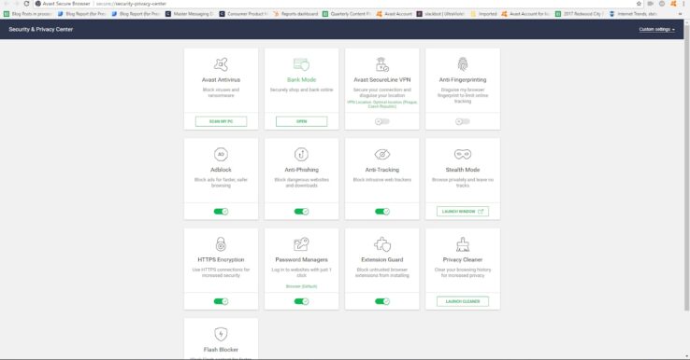Disable the HTTPS Encryption toggle
690x360 pixels.
[221, 301]
